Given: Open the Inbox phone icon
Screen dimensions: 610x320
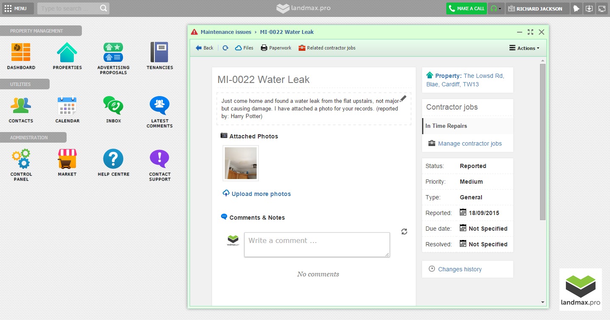Looking at the screenshot, I should click(x=113, y=106).
